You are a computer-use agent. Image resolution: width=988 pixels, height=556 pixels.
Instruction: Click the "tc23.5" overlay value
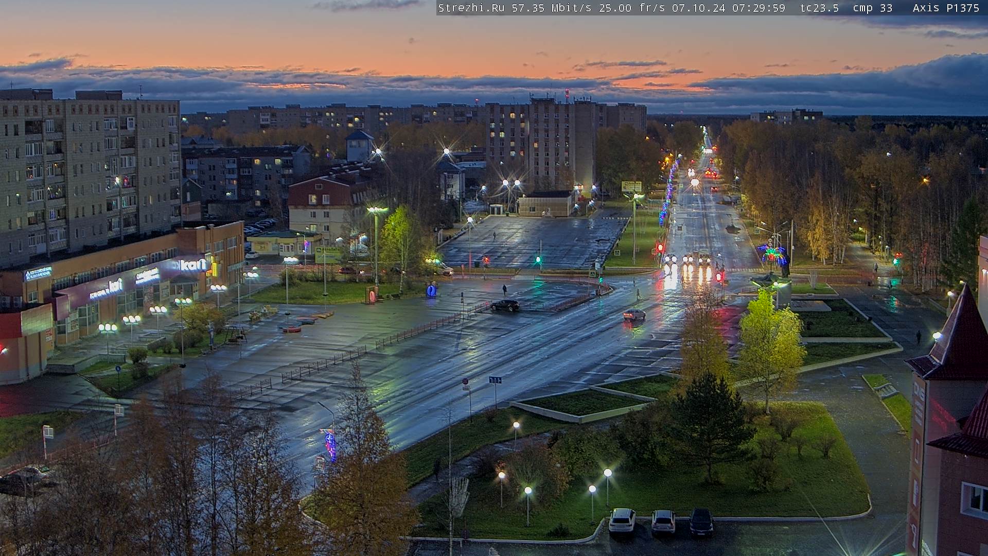[819, 8]
